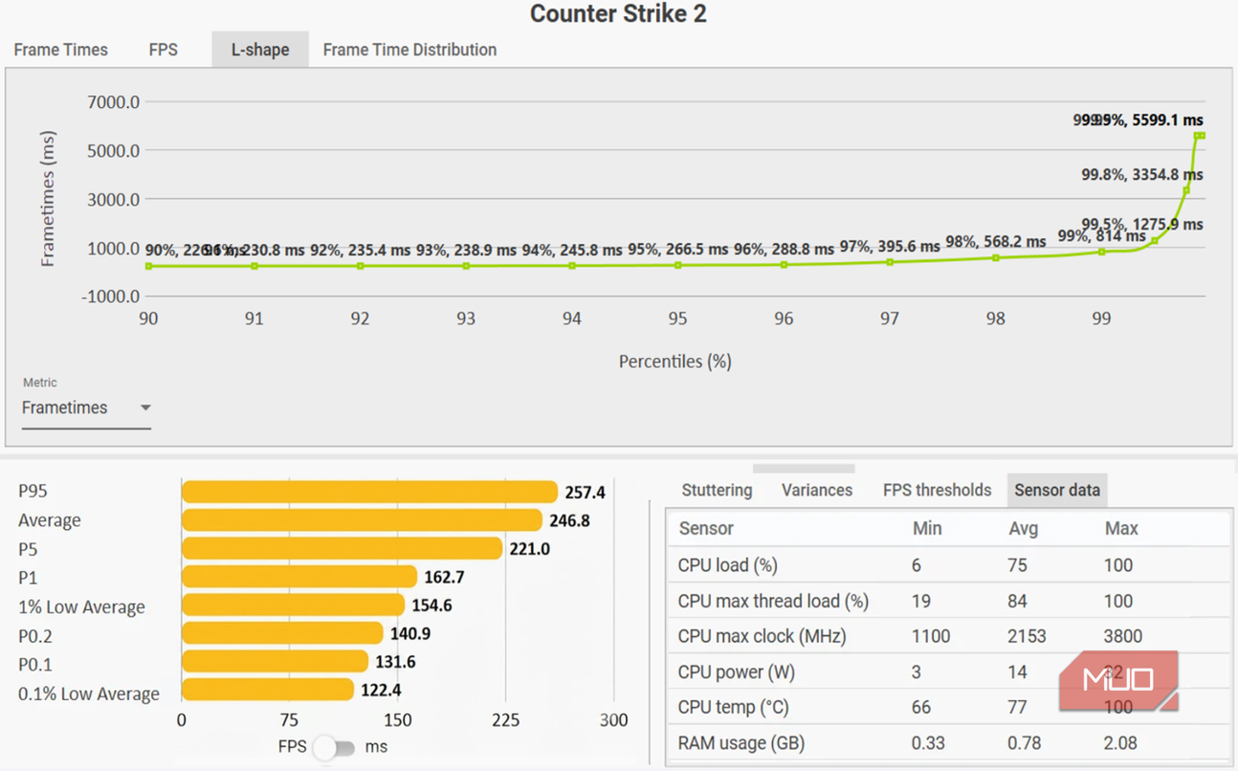Select the CPU temp (°C) row label

[x=734, y=707]
